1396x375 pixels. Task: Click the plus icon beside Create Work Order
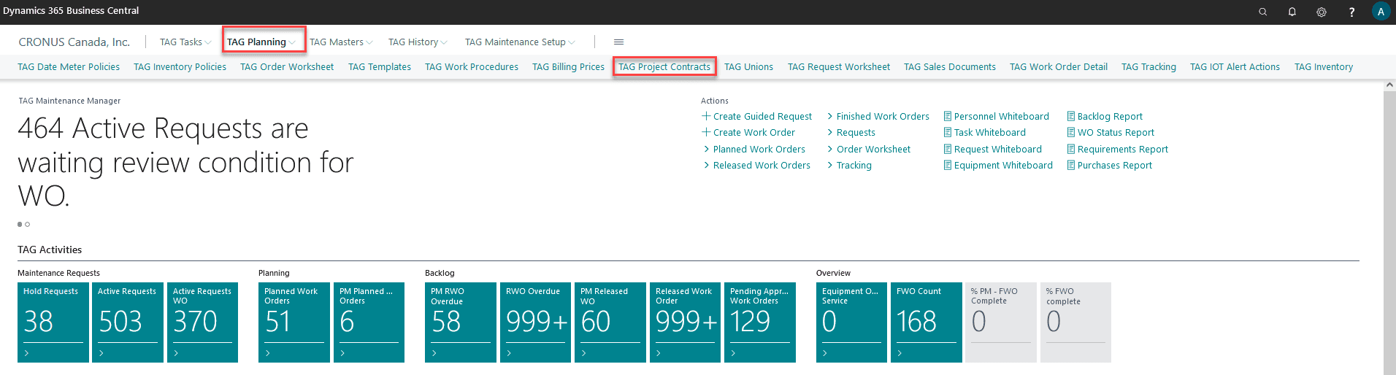[x=706, y=132]
